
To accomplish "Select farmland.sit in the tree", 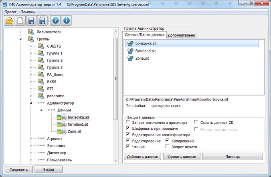I will [78, 125].
